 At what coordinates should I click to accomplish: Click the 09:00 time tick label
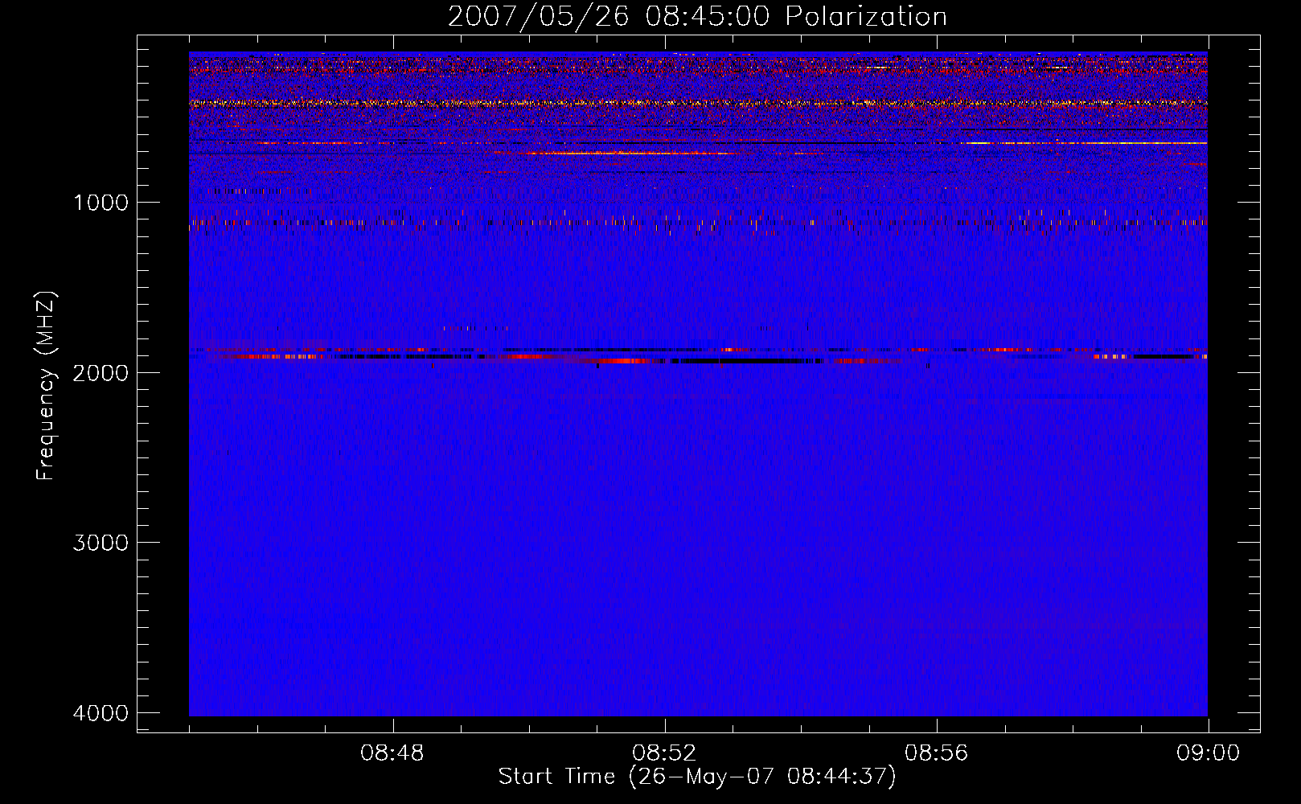[x=1208, y=753]
